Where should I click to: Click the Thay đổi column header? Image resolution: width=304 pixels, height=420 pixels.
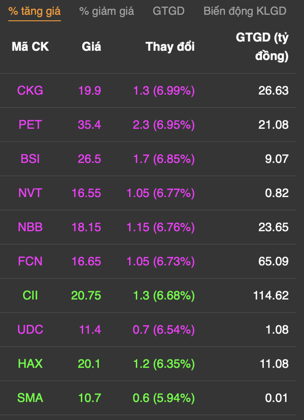click(170, 47)
